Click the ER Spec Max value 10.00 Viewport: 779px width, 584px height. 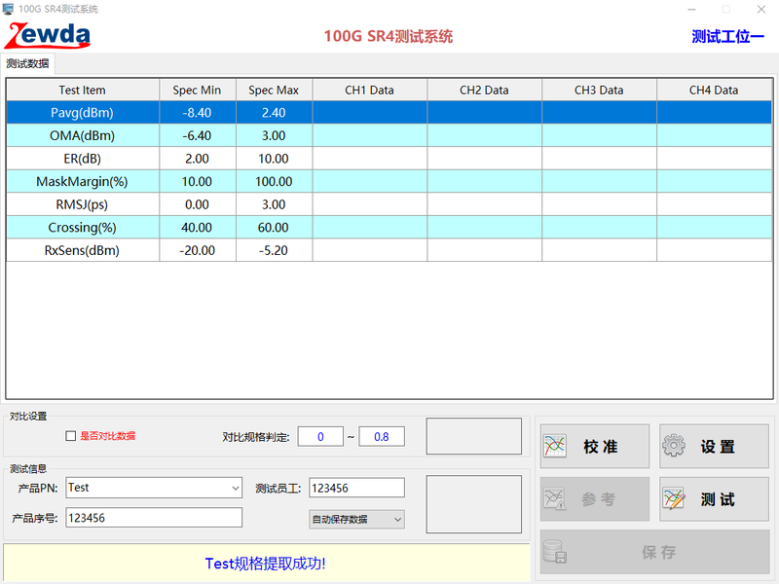pyautogui.click(x=274, y=159)
